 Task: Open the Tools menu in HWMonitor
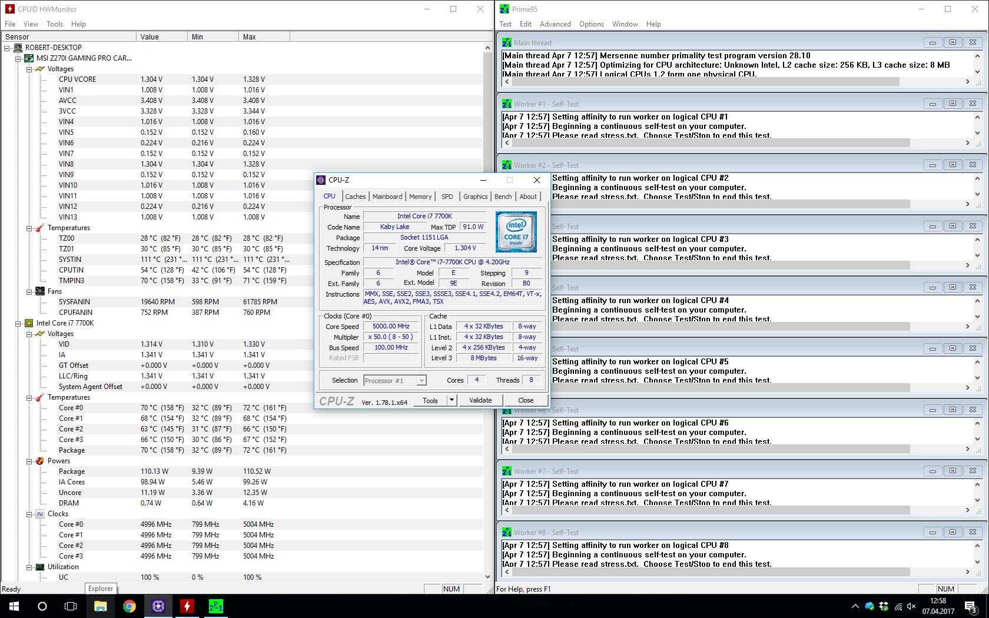55,24
